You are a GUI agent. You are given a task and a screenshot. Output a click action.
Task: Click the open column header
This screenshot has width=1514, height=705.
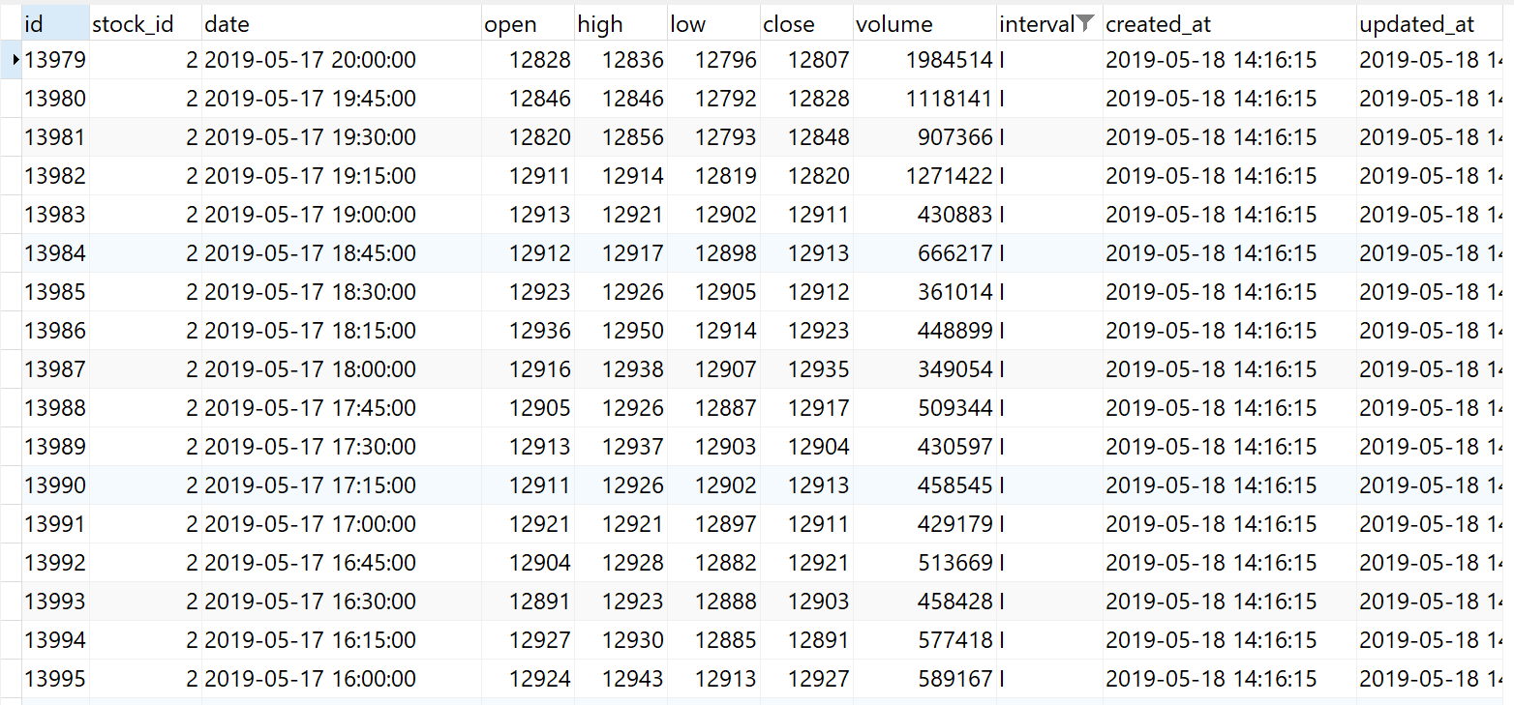coord(528,24)
